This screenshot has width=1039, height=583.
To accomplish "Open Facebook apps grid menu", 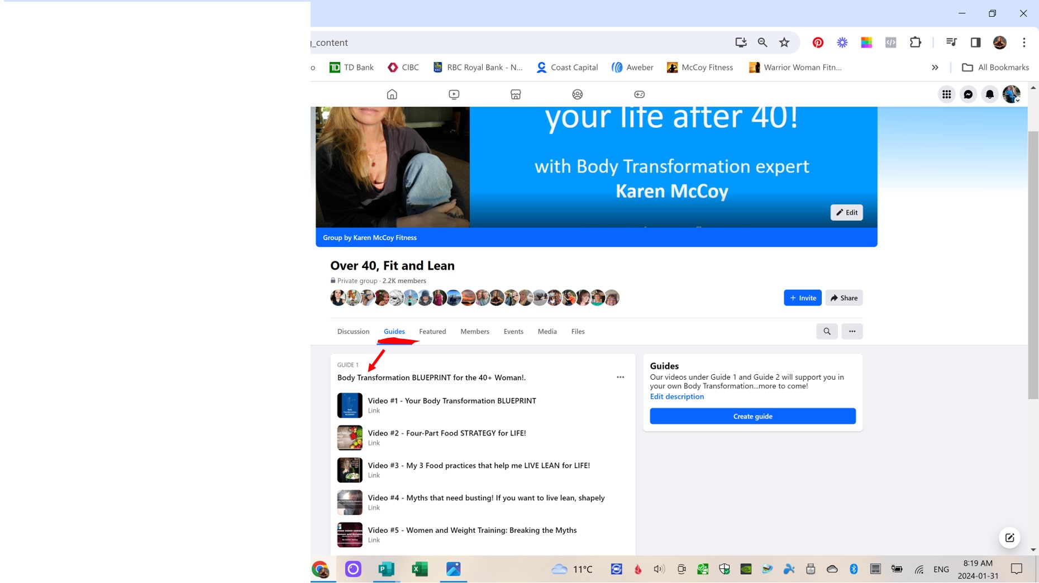I will [946, 94].
